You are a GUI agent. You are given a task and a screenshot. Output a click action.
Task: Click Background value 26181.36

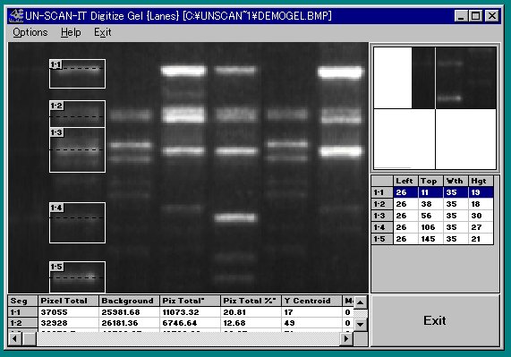[129, 323]
